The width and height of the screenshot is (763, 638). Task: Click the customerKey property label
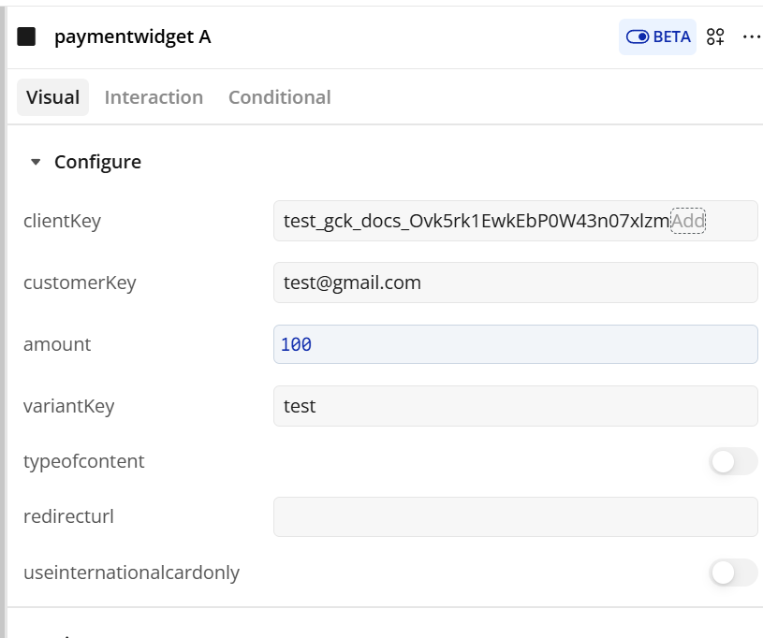pyautogui.click(x=80, y=283)
